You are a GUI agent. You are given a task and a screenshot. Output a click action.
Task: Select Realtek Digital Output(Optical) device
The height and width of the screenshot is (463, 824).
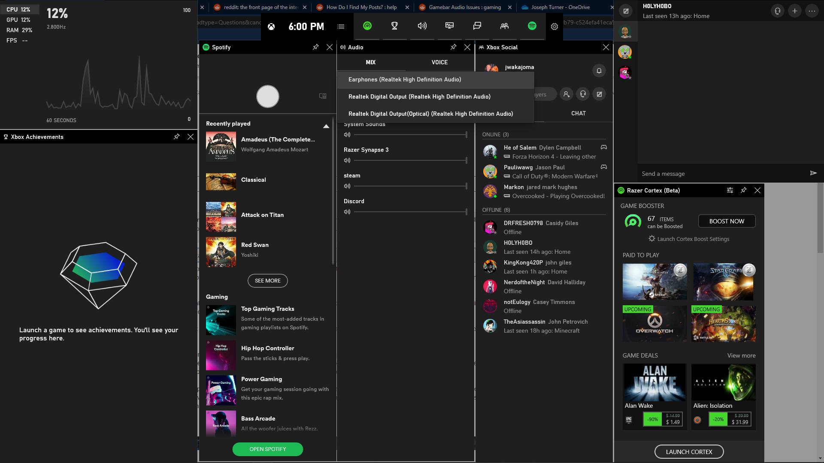(436, 114)
